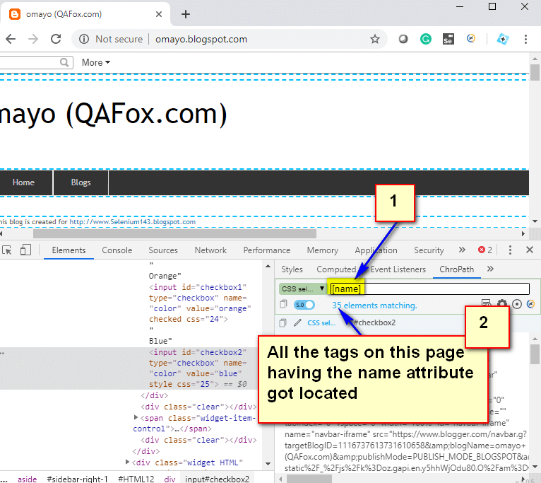Open ChroPath settings gear
Viewport: 541px width, 483px height.
coord(502,304)
